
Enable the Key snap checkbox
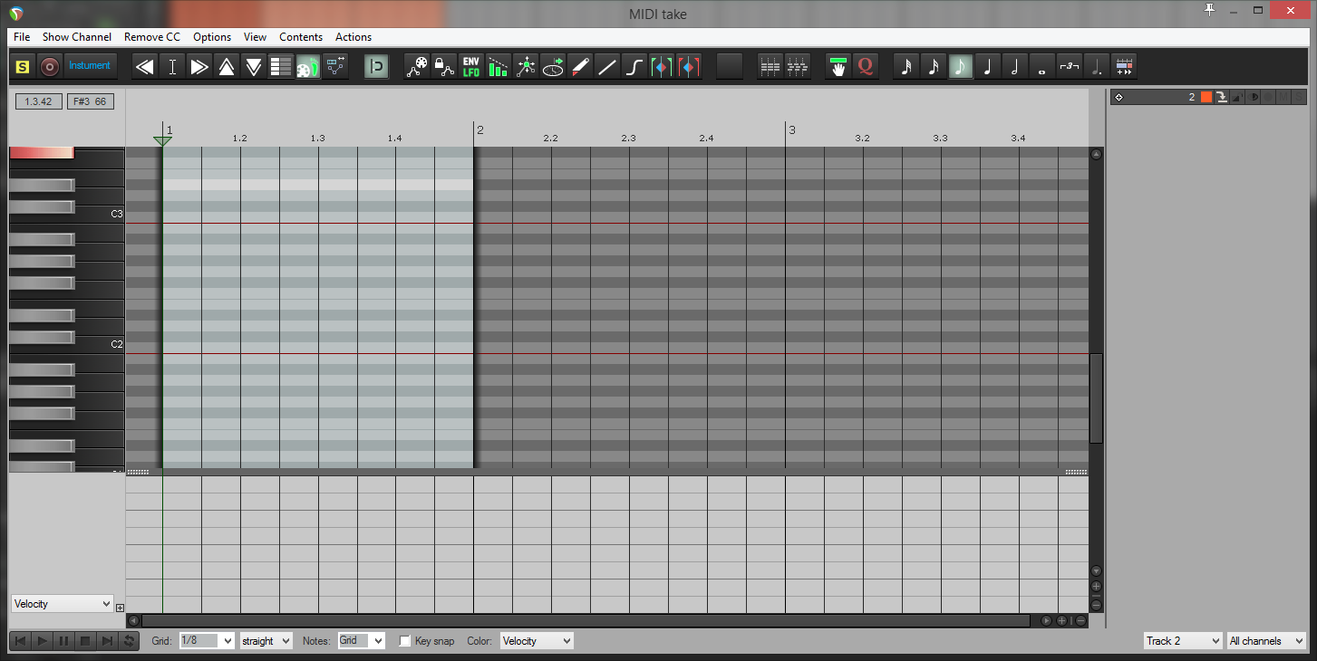[405, 641]
